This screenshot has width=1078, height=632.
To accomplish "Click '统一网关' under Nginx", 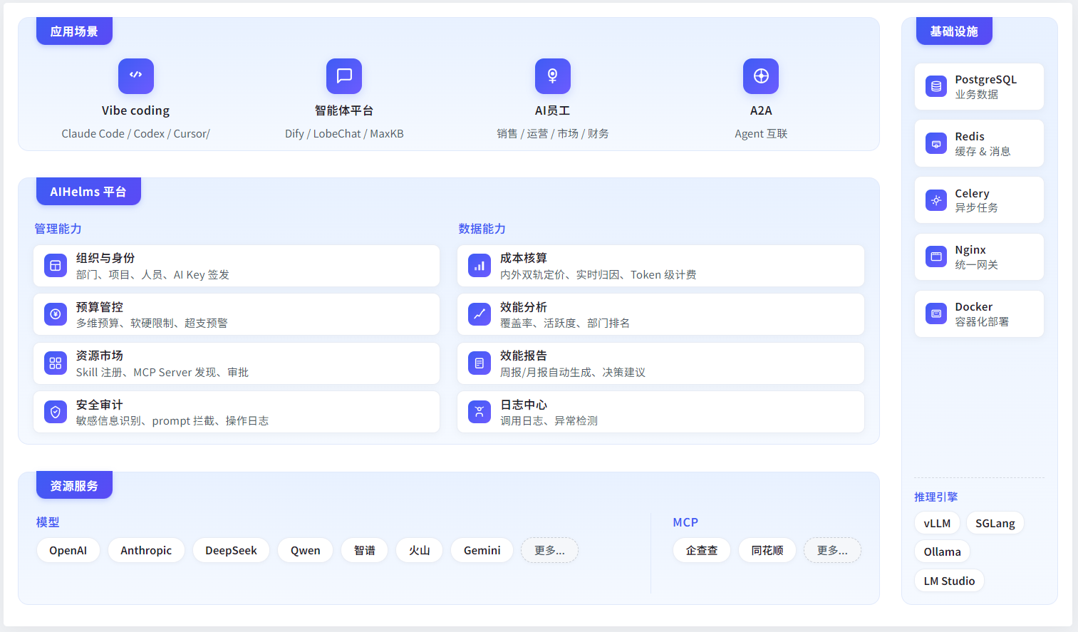I will tap(976, 264).
